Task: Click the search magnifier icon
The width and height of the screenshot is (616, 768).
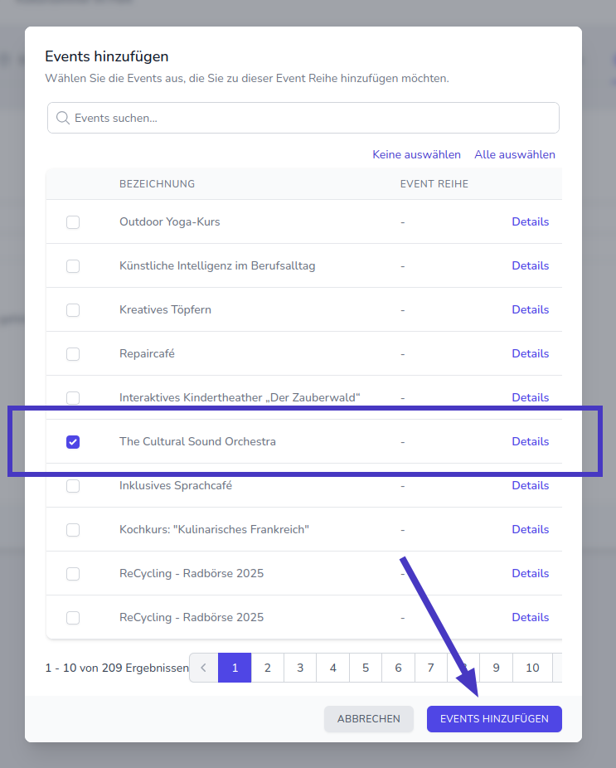Action: point(62,118)
